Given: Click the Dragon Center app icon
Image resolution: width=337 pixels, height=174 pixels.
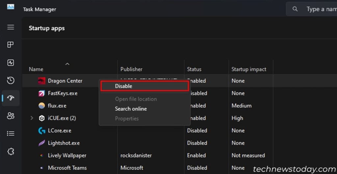Looking at the screenshot, I should [42, 81].
